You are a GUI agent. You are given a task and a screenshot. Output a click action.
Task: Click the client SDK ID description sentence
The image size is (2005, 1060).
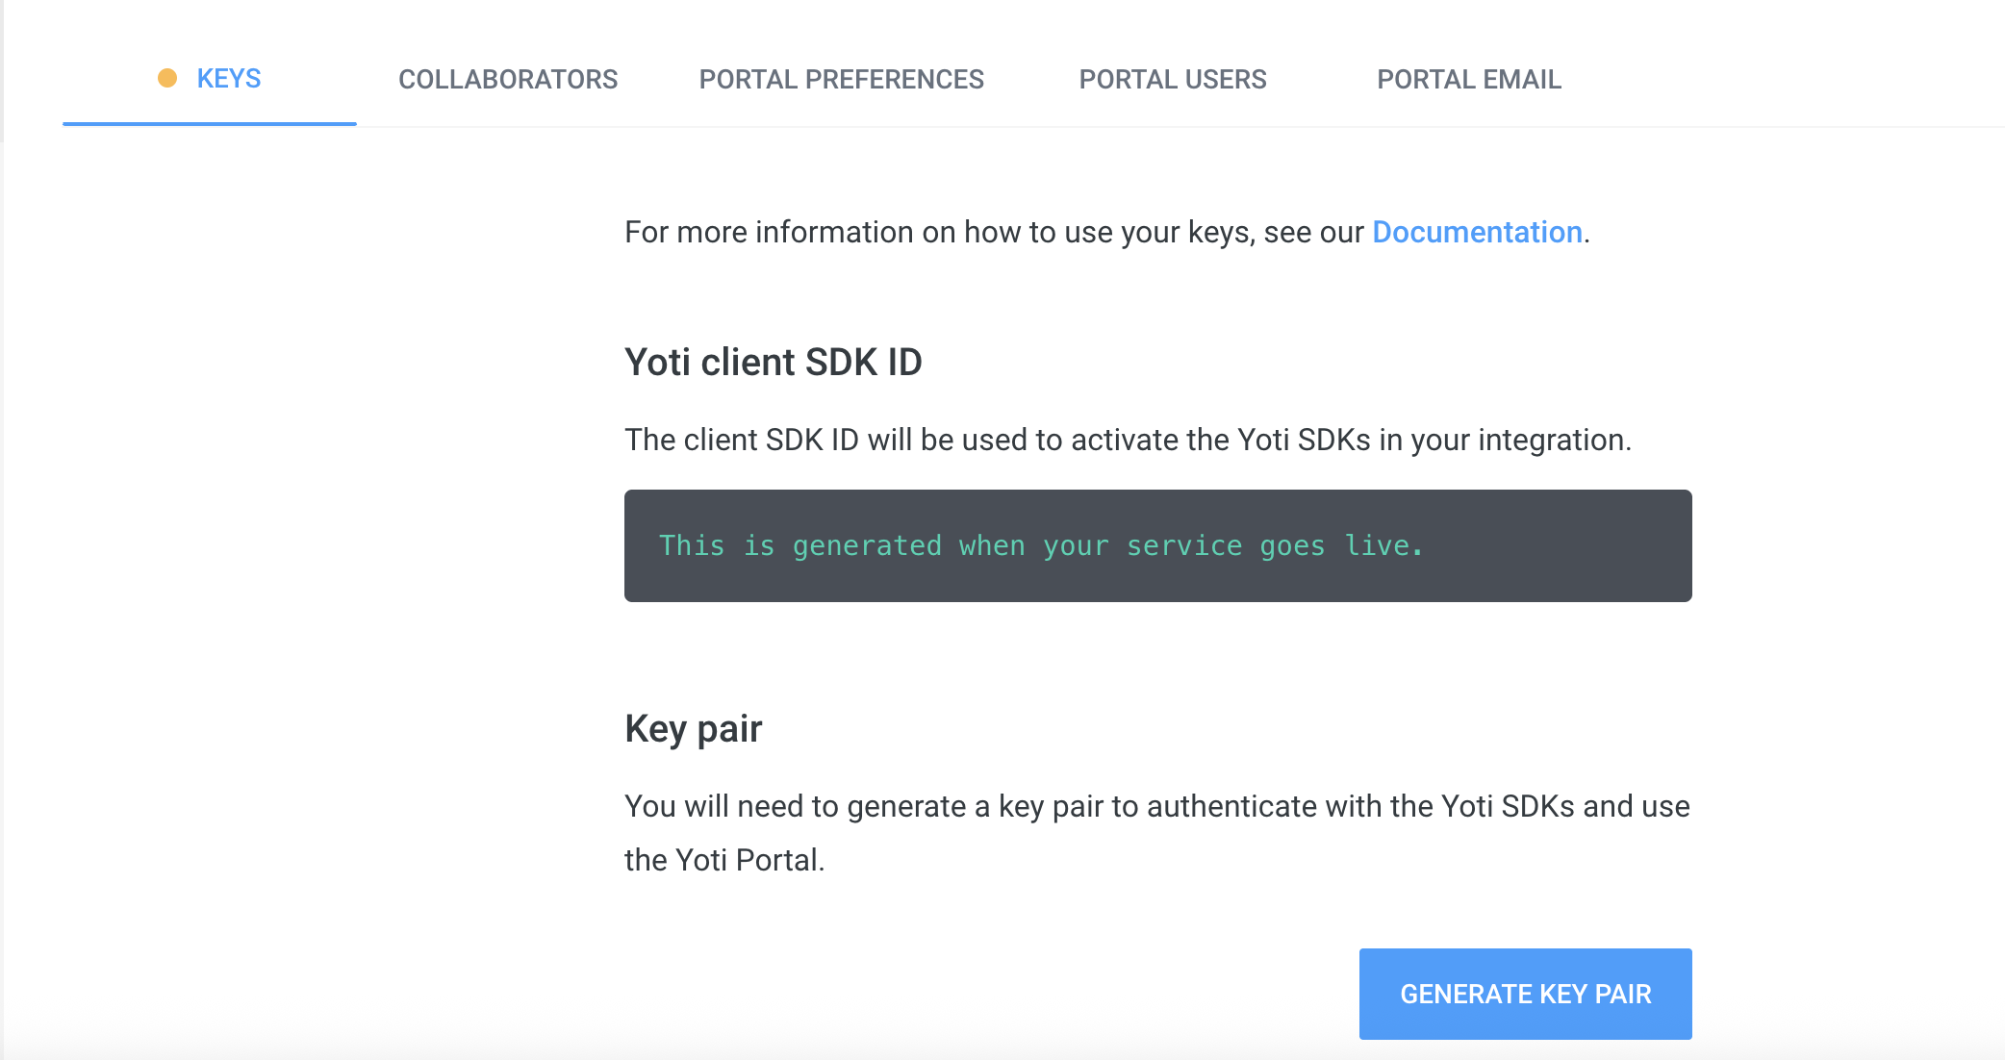[x=1128, y=440]
